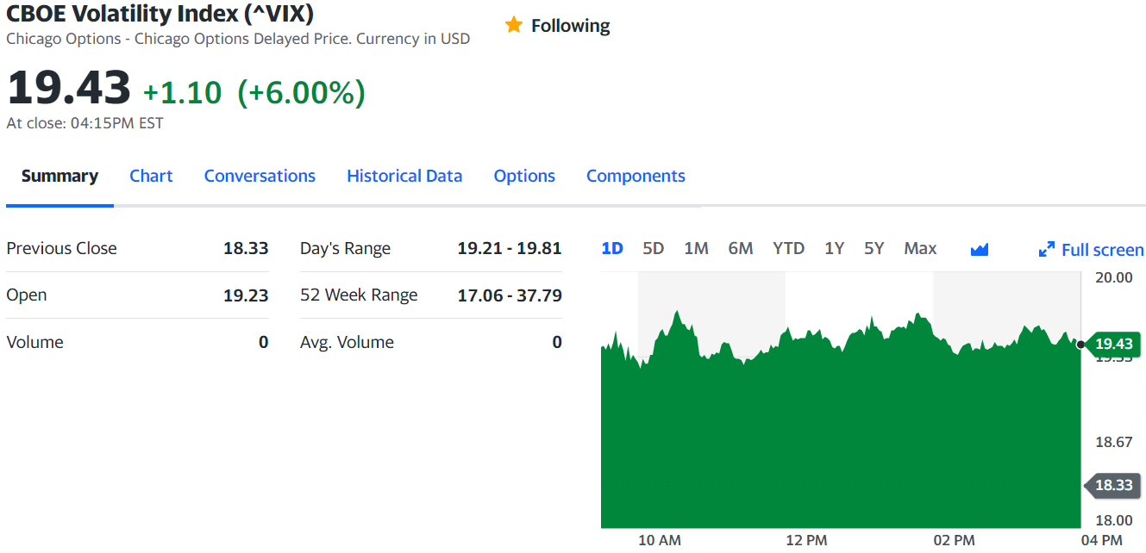Click the Volume label
This screenshot has height=553, width=1146.
coord(34,342)
